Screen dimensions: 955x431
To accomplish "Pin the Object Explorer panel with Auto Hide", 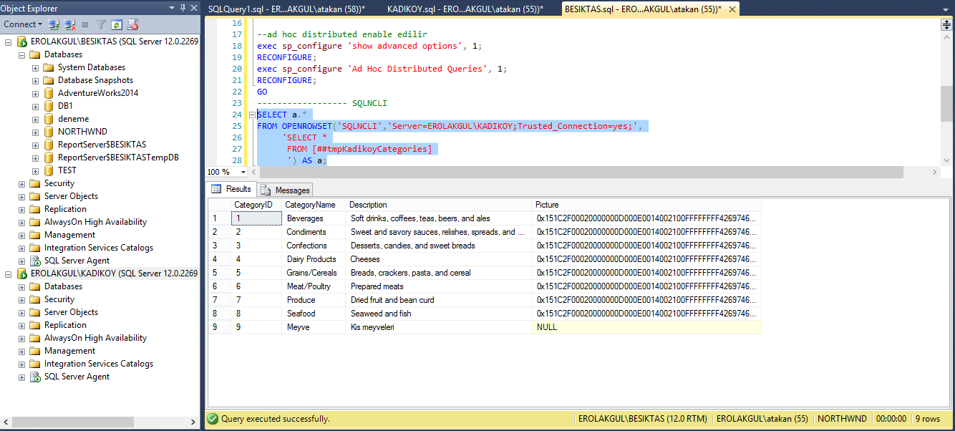I will (183, 8).
